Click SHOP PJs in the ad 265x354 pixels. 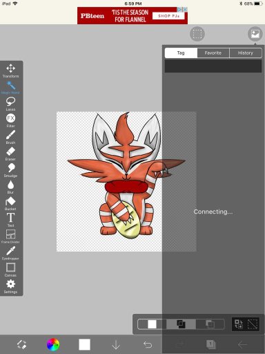(168, 16)
